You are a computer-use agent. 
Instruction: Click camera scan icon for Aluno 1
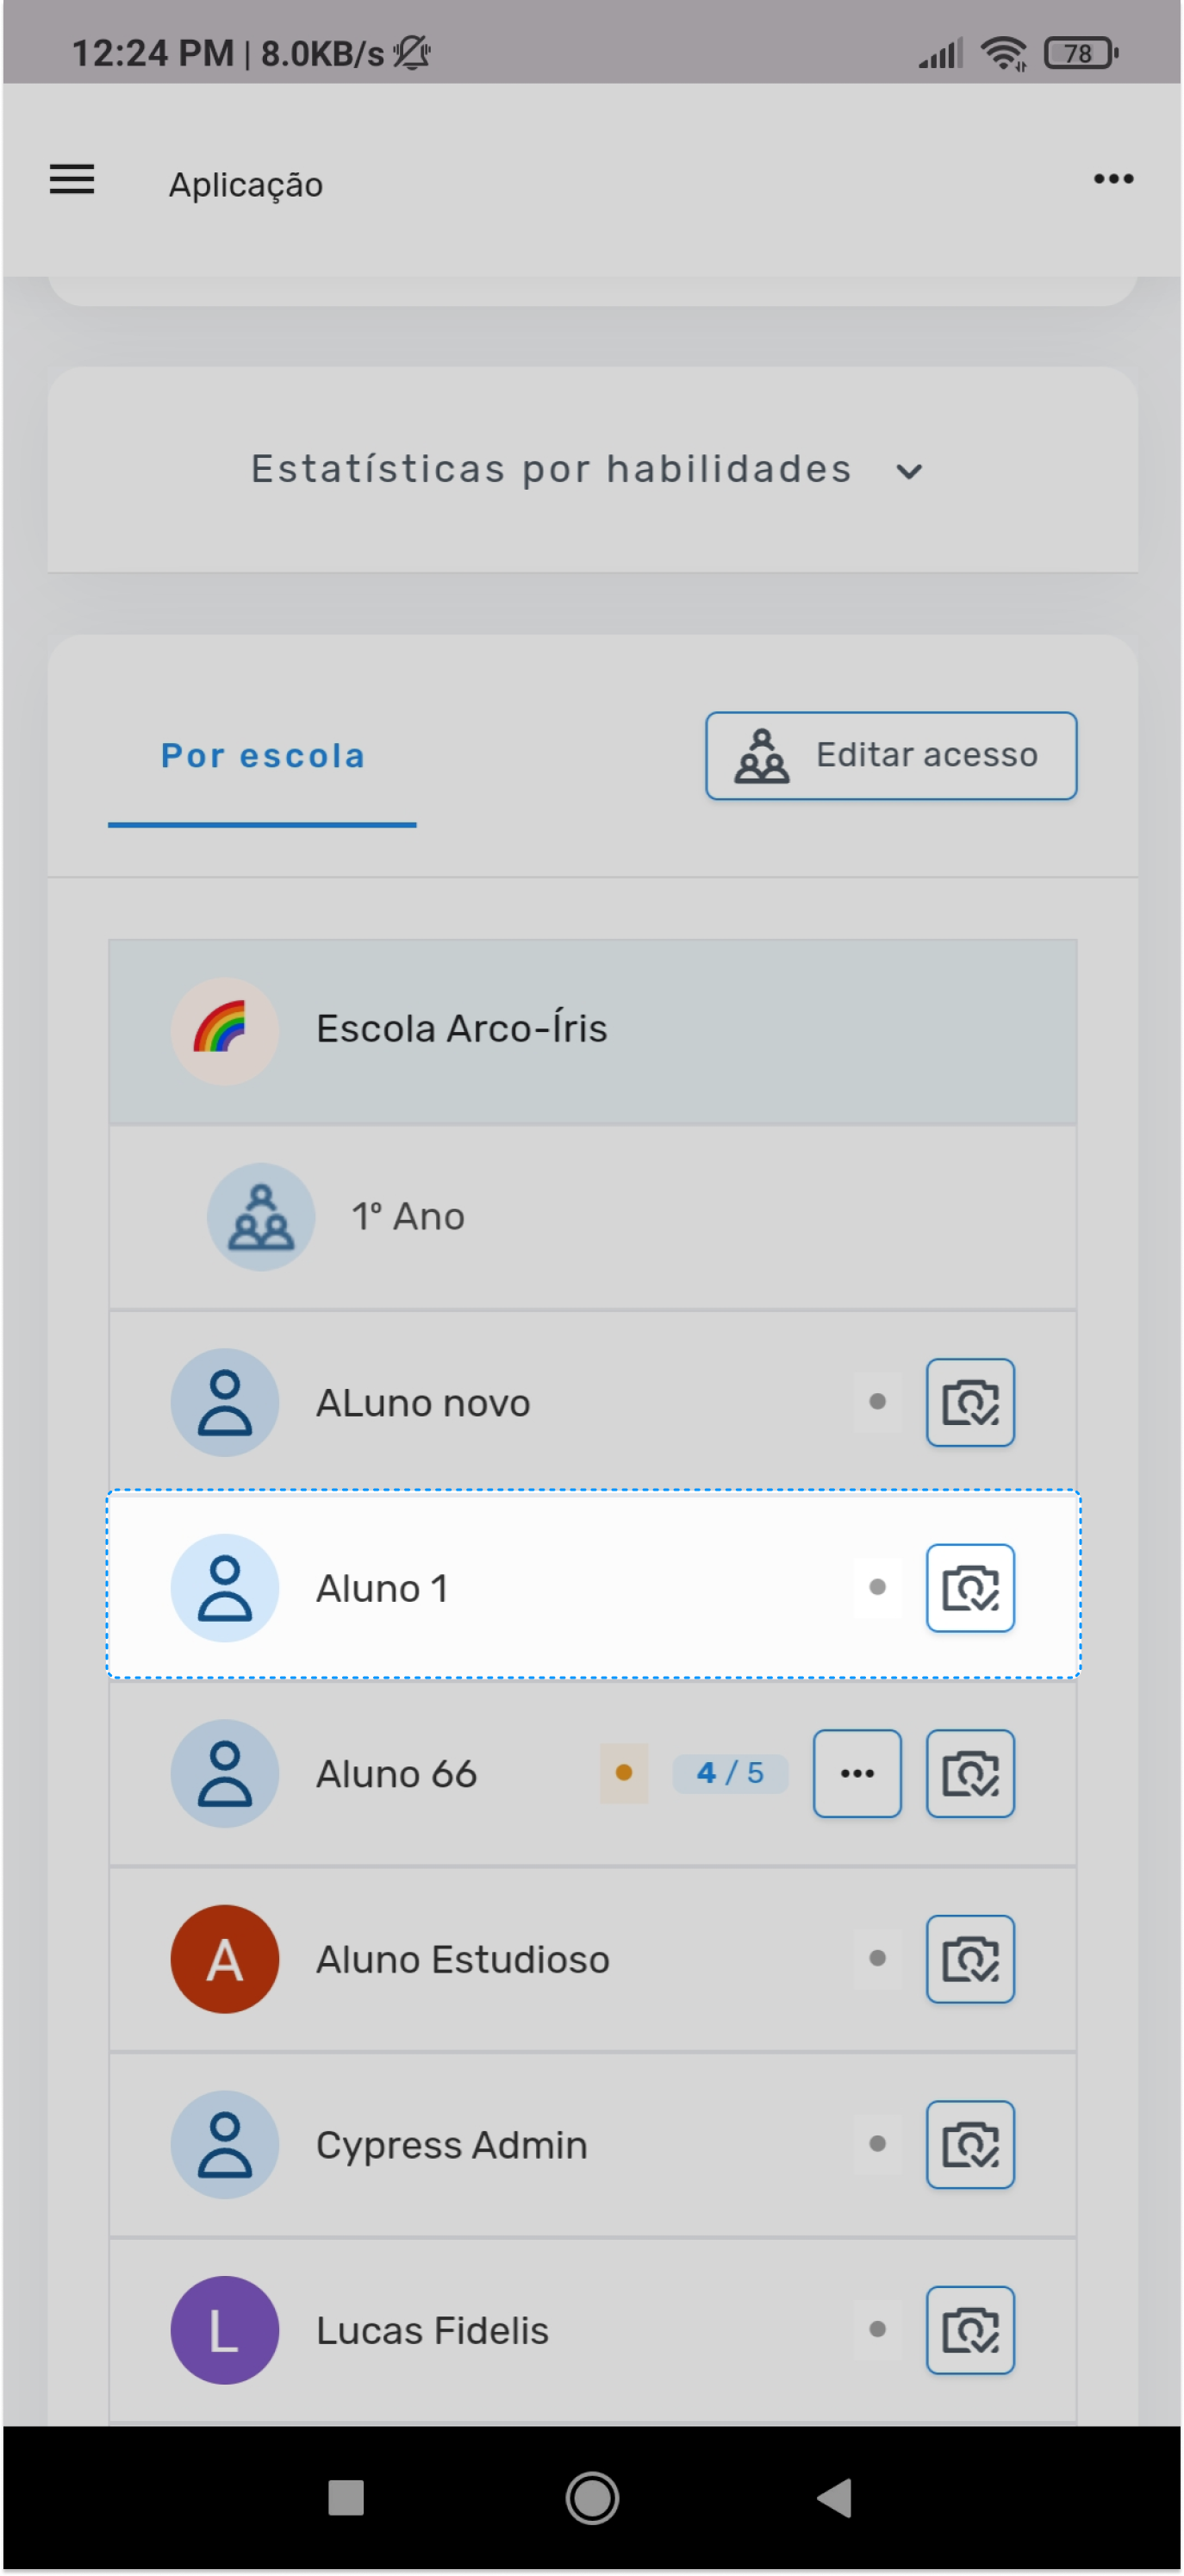970,1588
